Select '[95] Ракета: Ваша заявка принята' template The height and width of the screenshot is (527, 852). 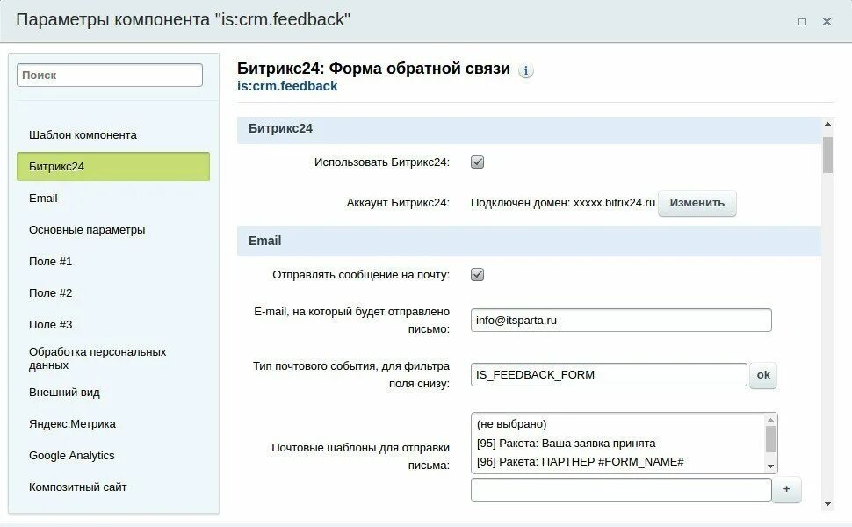pyautogui.click(x=566, y=443)
